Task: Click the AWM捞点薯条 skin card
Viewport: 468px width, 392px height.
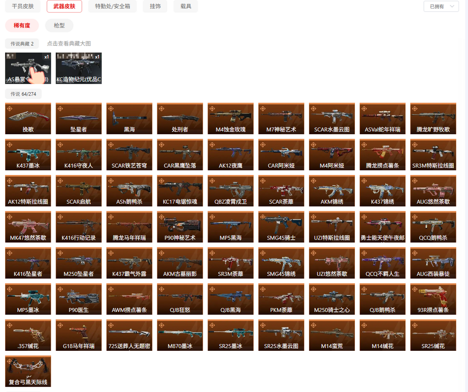Action: [129, 299]
